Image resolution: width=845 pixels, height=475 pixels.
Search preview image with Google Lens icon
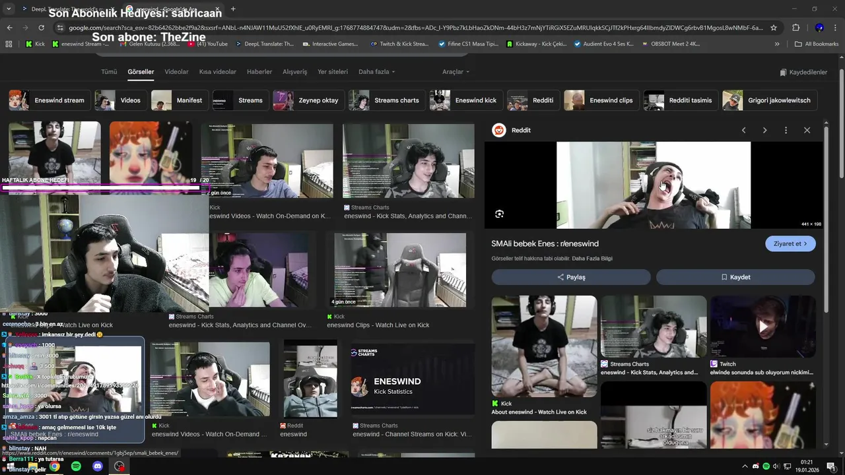pyautogui.click(x=499, y=214)
